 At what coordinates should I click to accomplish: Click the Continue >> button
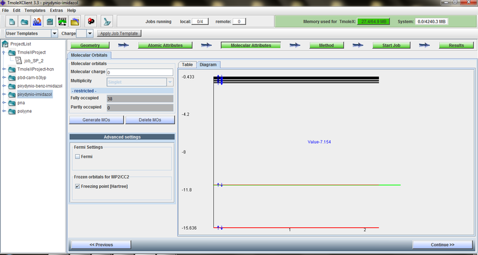coord(442,244)
